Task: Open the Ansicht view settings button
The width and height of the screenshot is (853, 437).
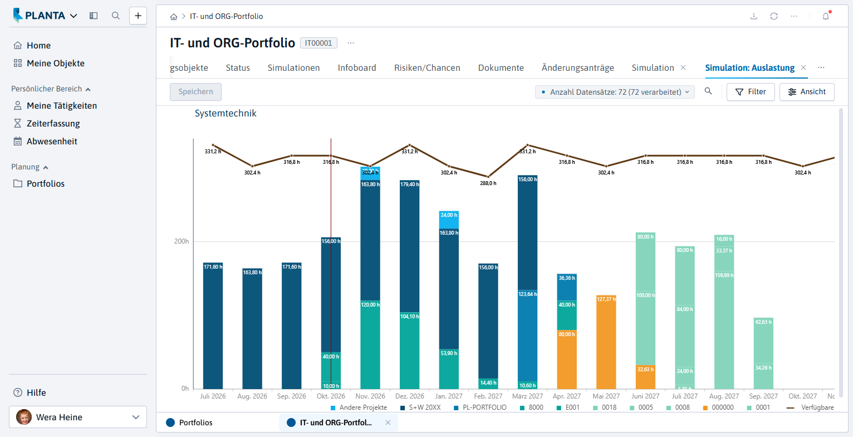Action: [807, 92]
